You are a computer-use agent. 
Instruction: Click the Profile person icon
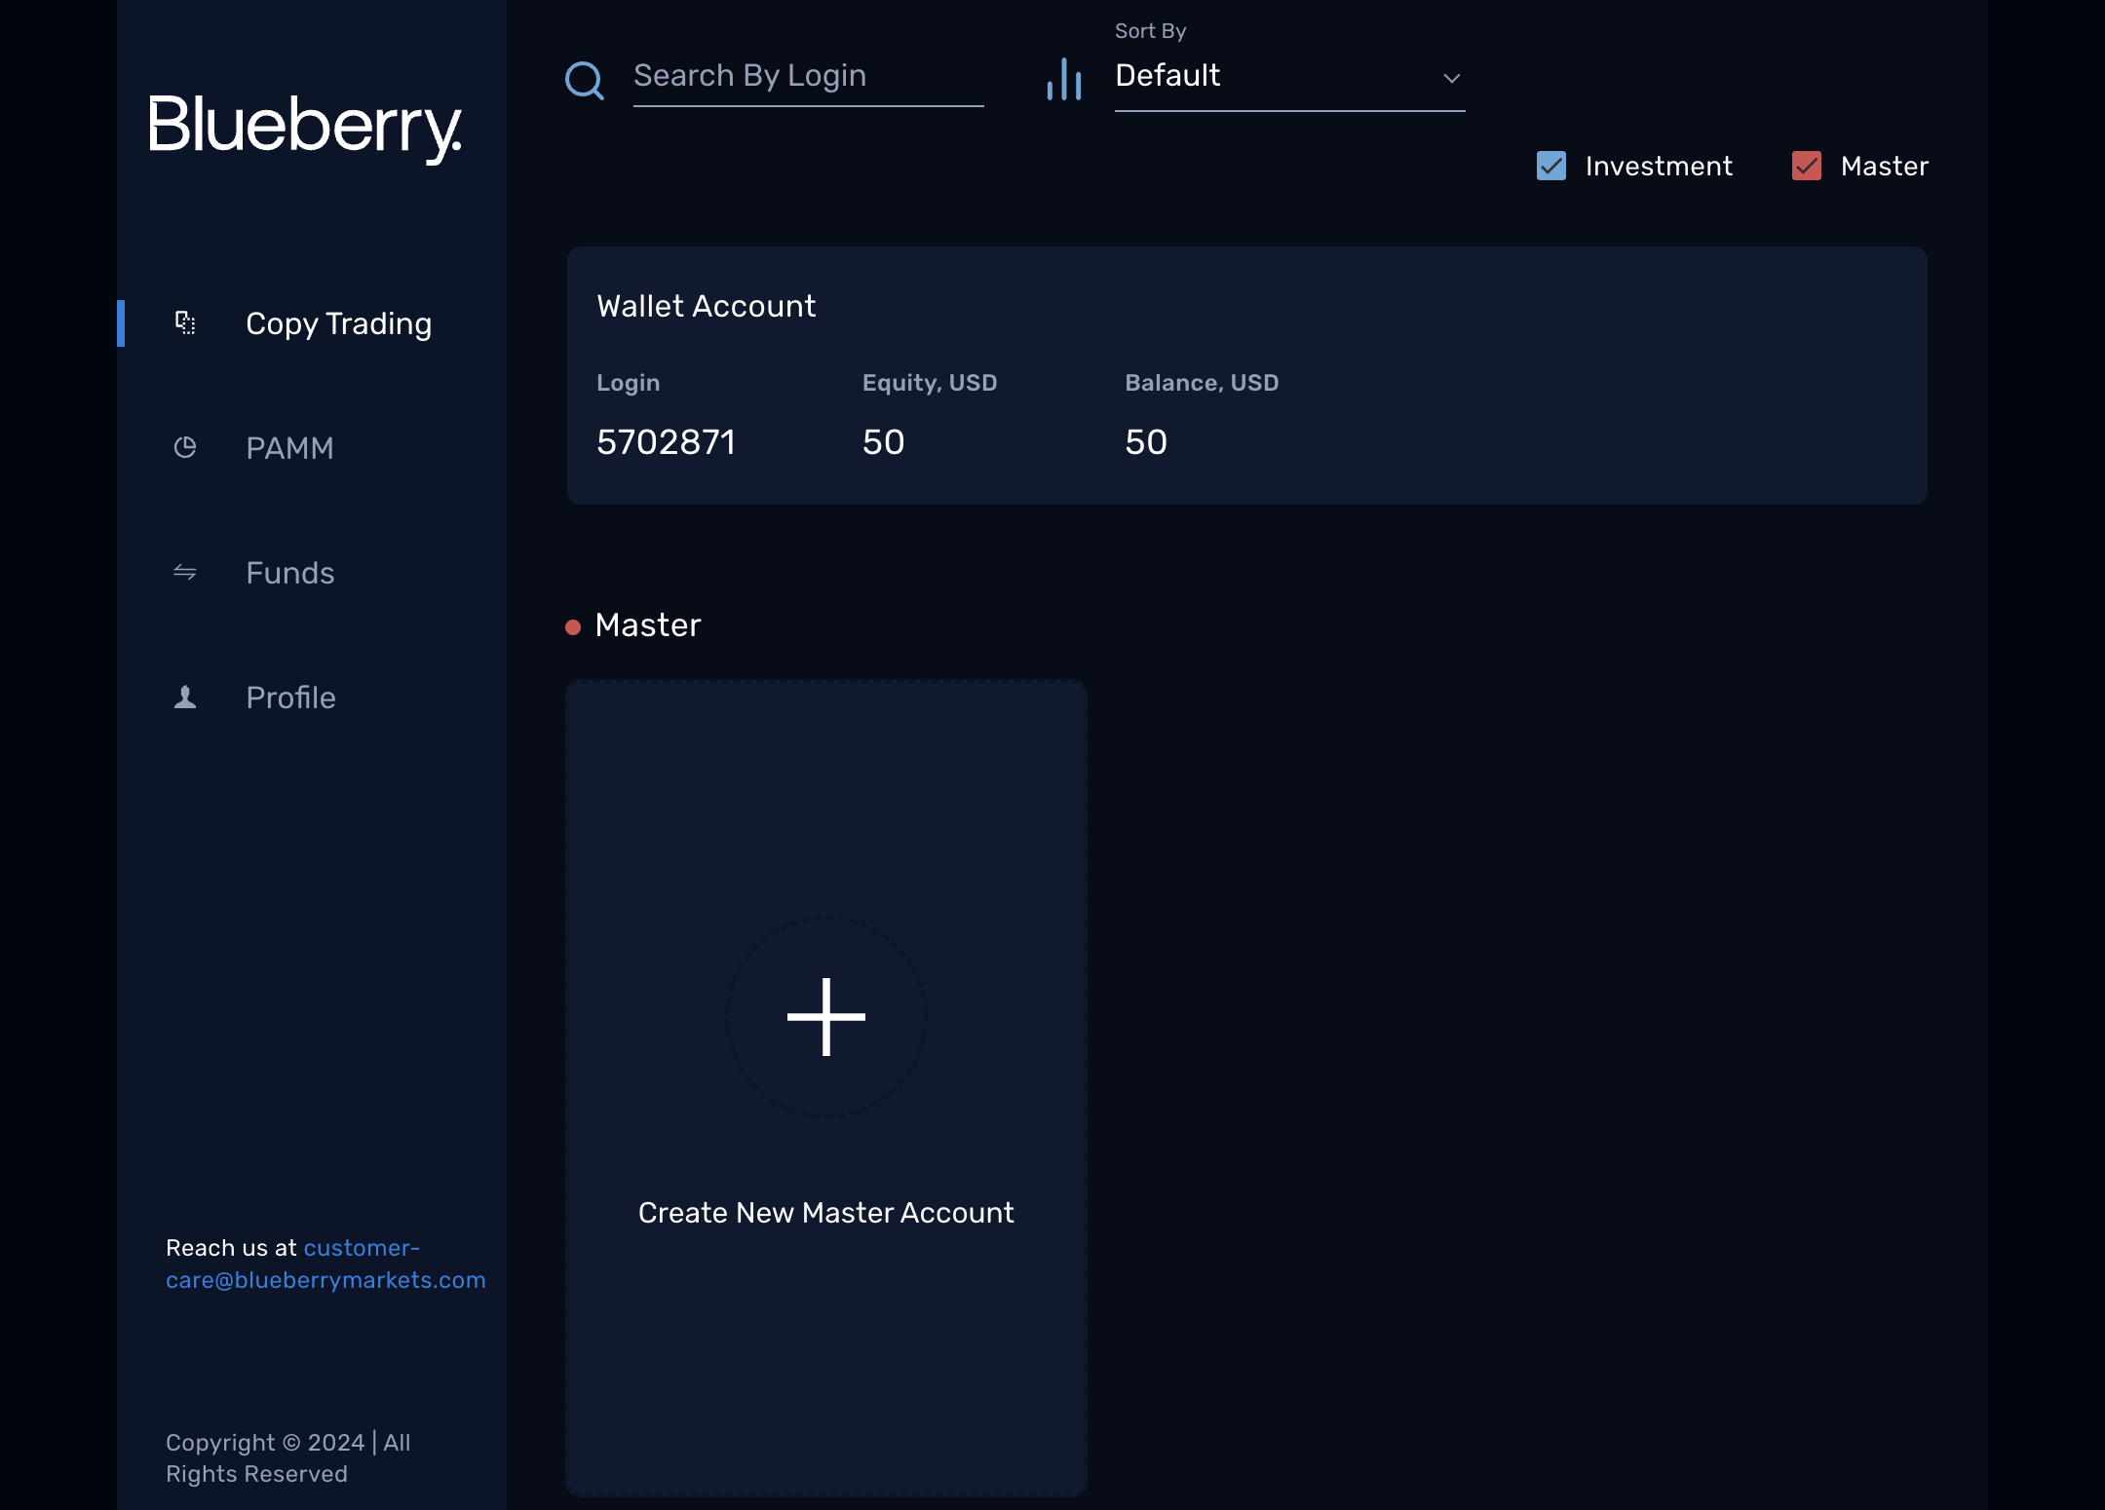[185, 697]
